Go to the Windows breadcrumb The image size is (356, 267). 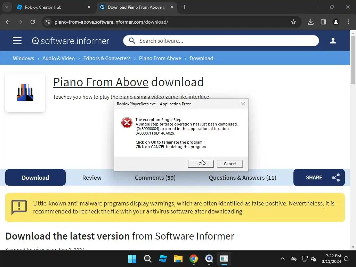pos(23,58)
